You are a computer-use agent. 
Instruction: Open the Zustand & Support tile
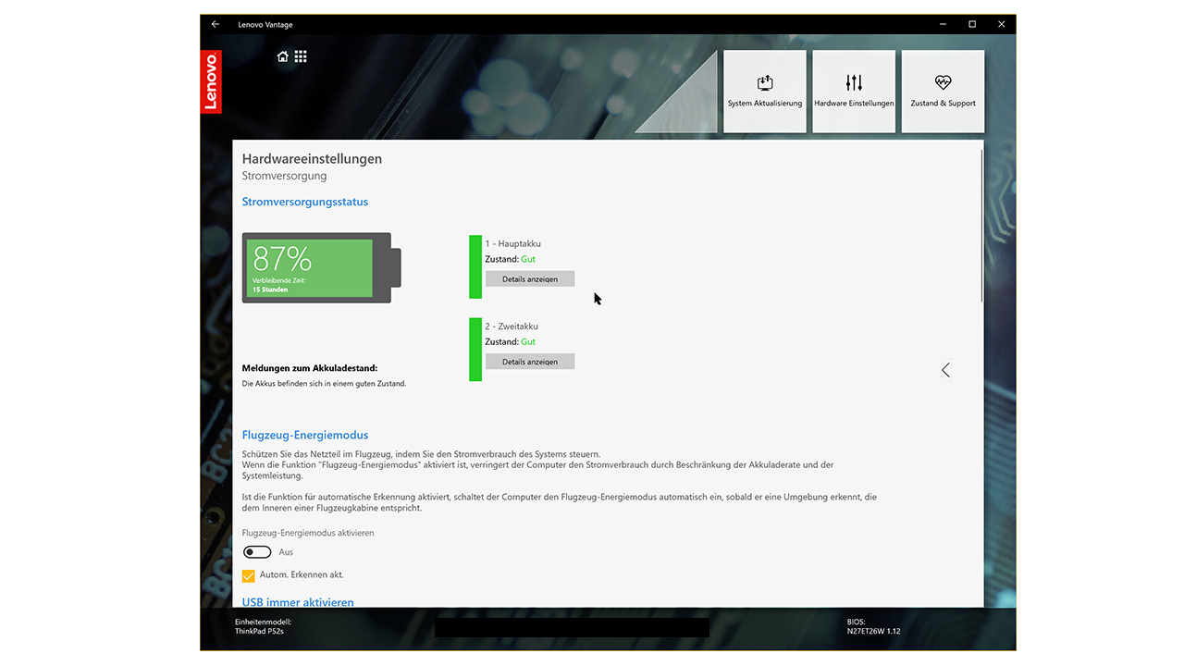[x=943, y=91]
